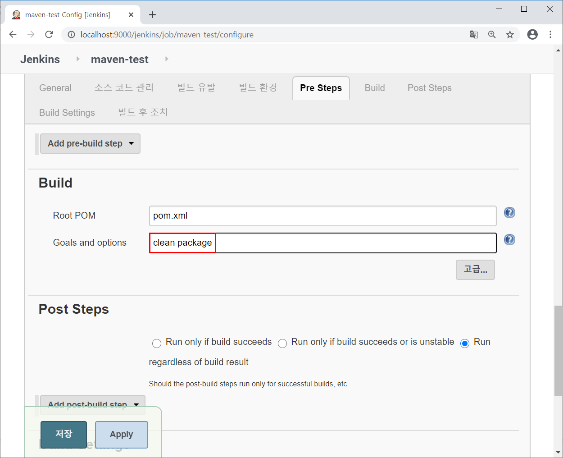
Task: Expand breadcrumb arrow after Jenkins
Action: tap(78, 59)
